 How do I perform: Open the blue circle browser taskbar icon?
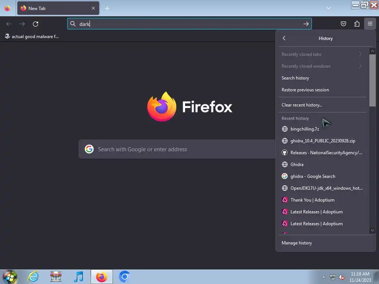coord(124,277)
